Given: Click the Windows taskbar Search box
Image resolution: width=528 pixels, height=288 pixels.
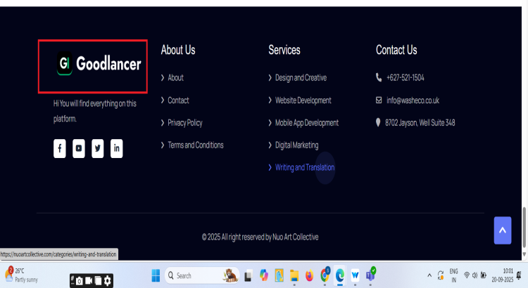Looking at the screenshot, I should pyautogui.click(x=190, y=275).
